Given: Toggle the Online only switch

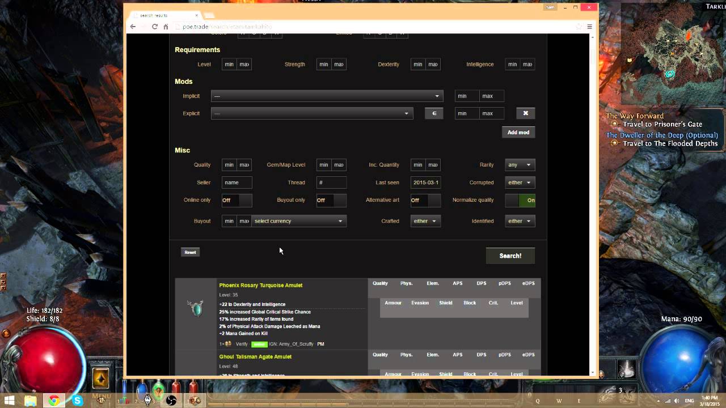Looking at the screenshot, I should [x=237, y=200].
